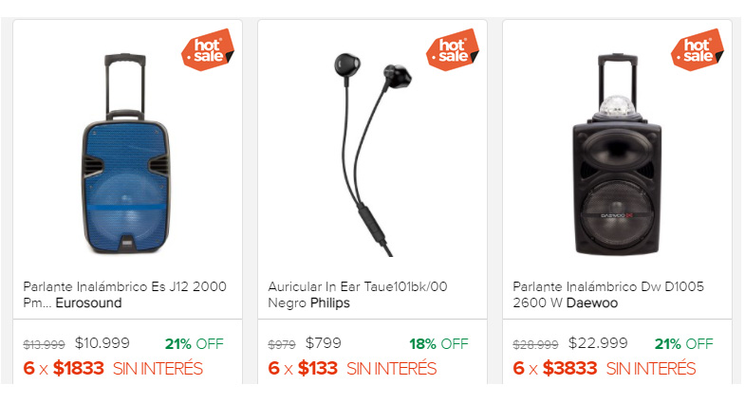Select the 6 x $1833 sin interés offer

pos(113,369)
